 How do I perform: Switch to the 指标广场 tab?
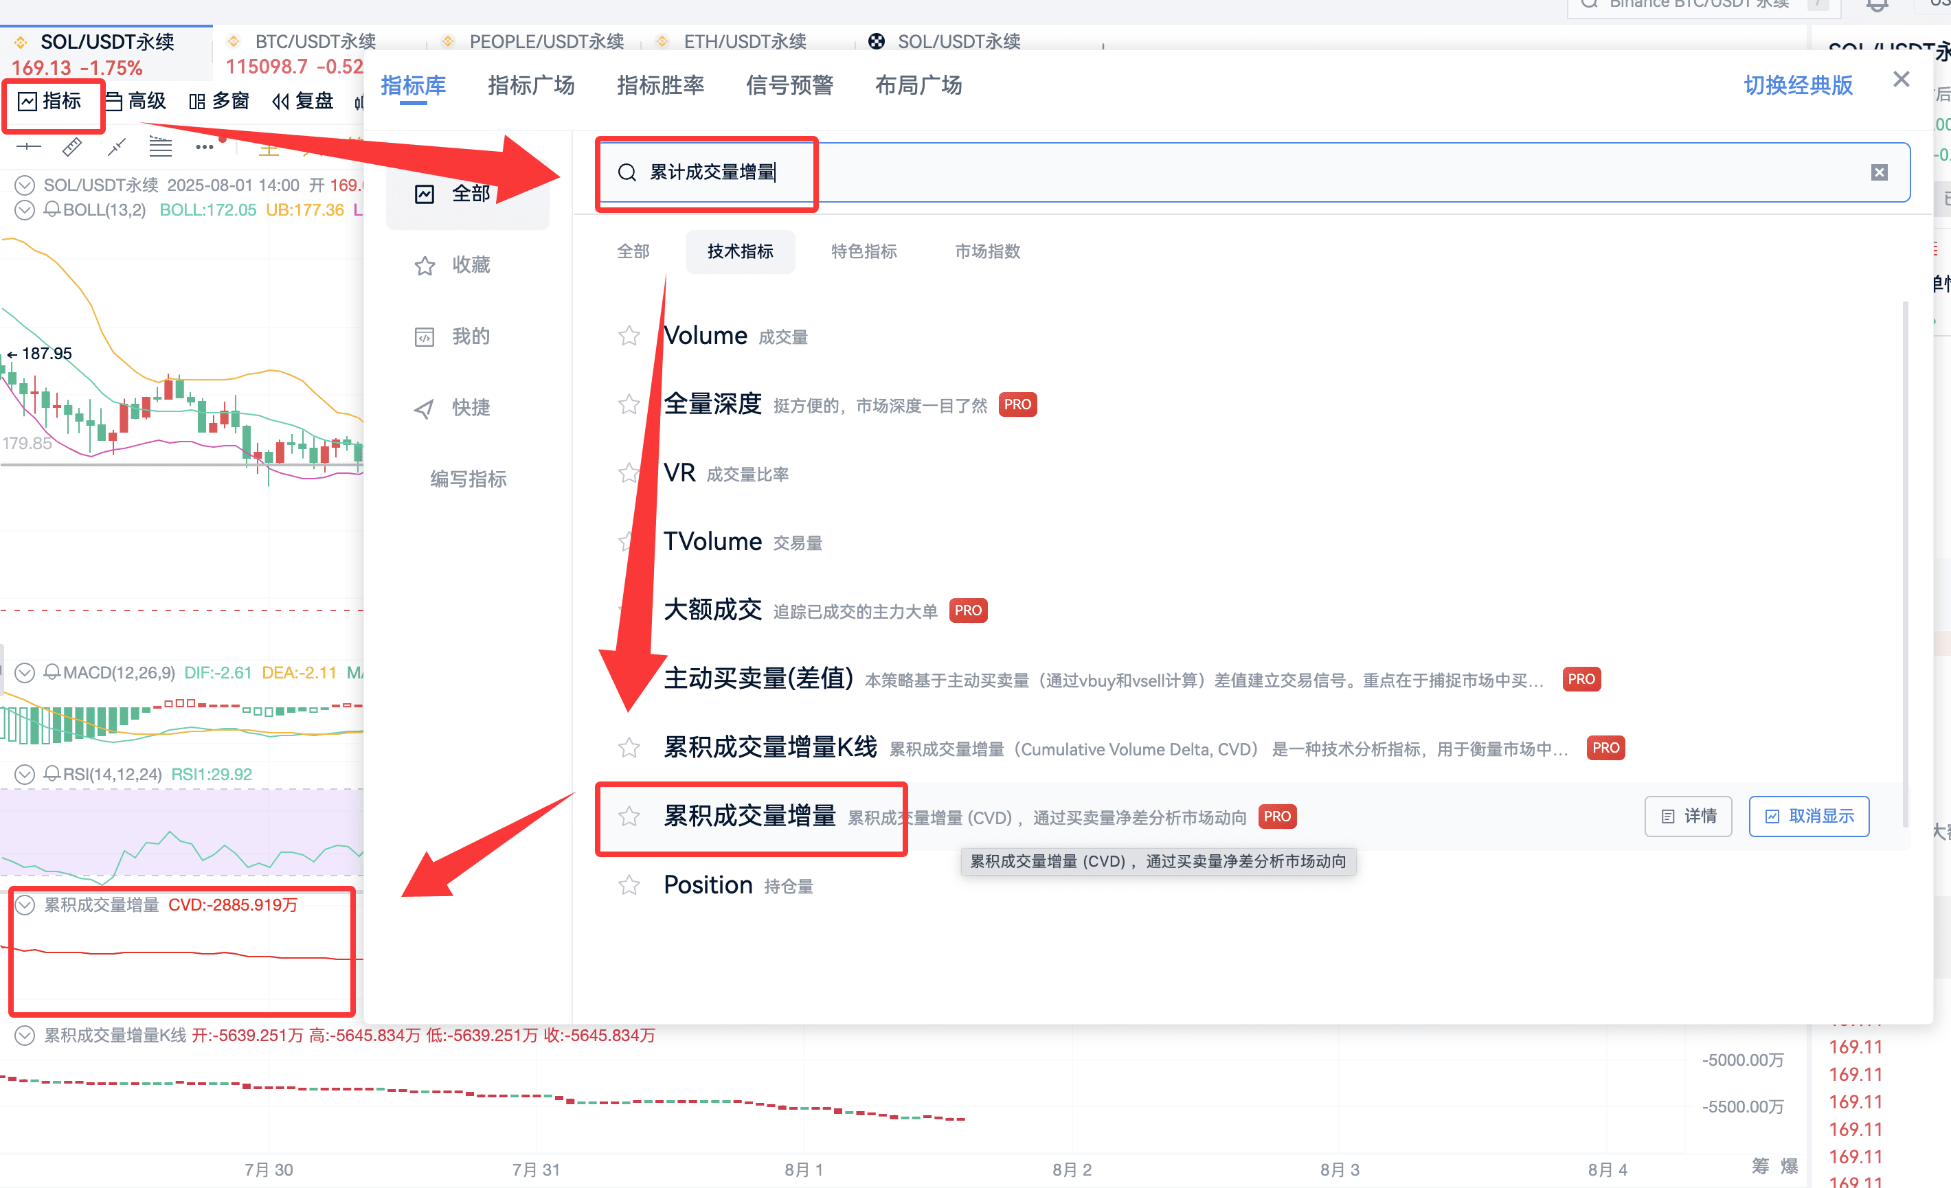[x=530, y=85]
